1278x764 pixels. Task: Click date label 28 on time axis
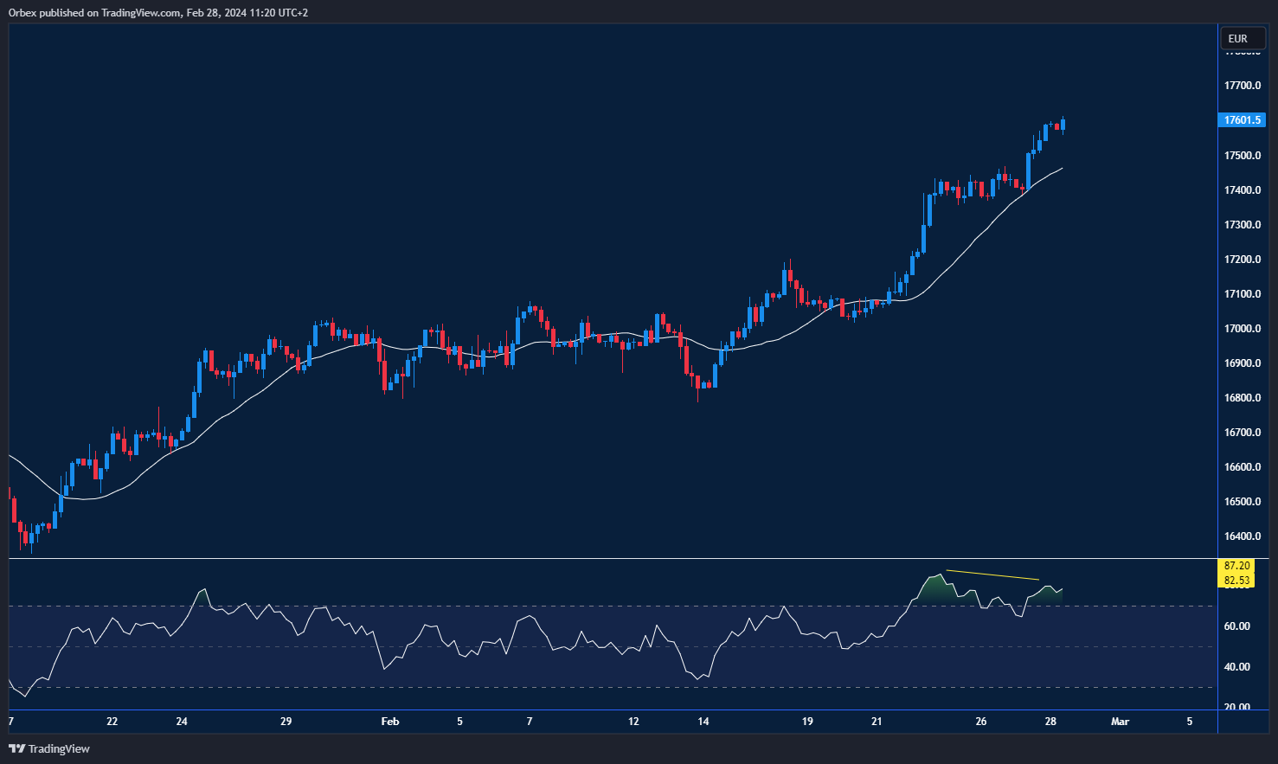(x=1050, y=722)
